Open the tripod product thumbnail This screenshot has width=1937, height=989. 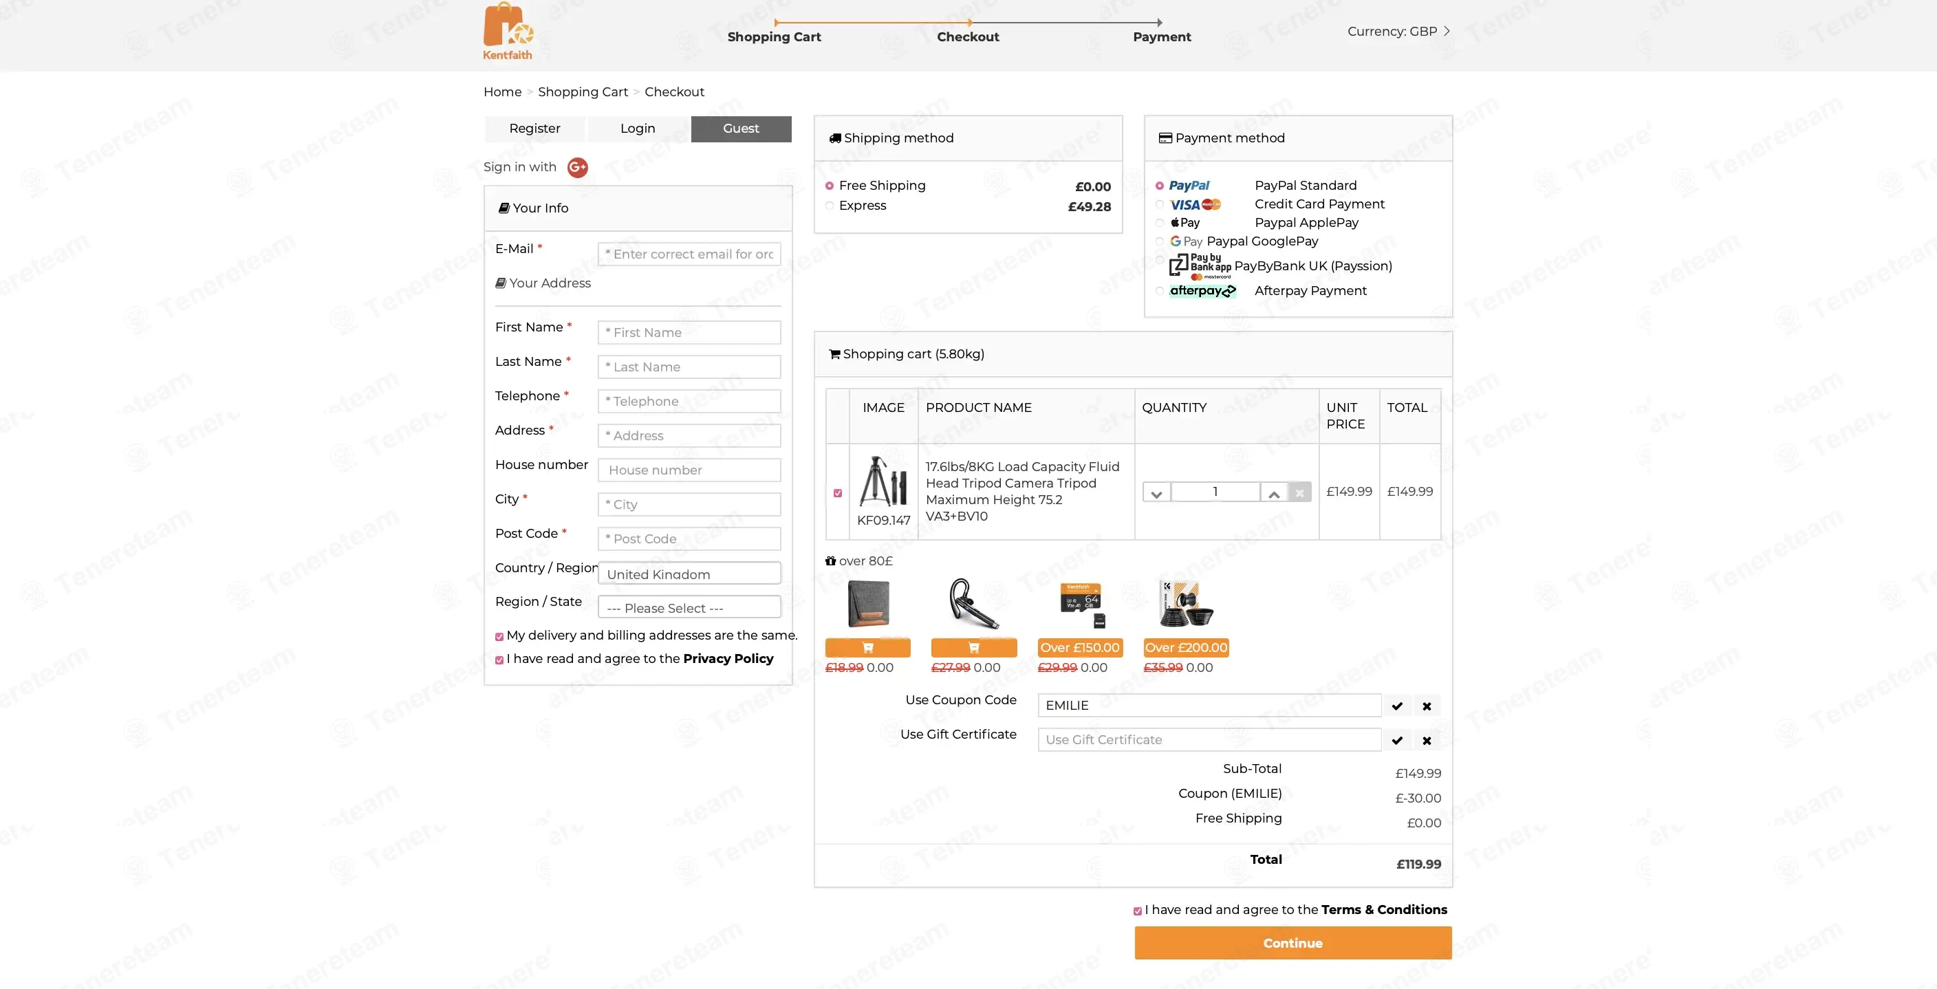pyautogui.click(x=883, y=481)
